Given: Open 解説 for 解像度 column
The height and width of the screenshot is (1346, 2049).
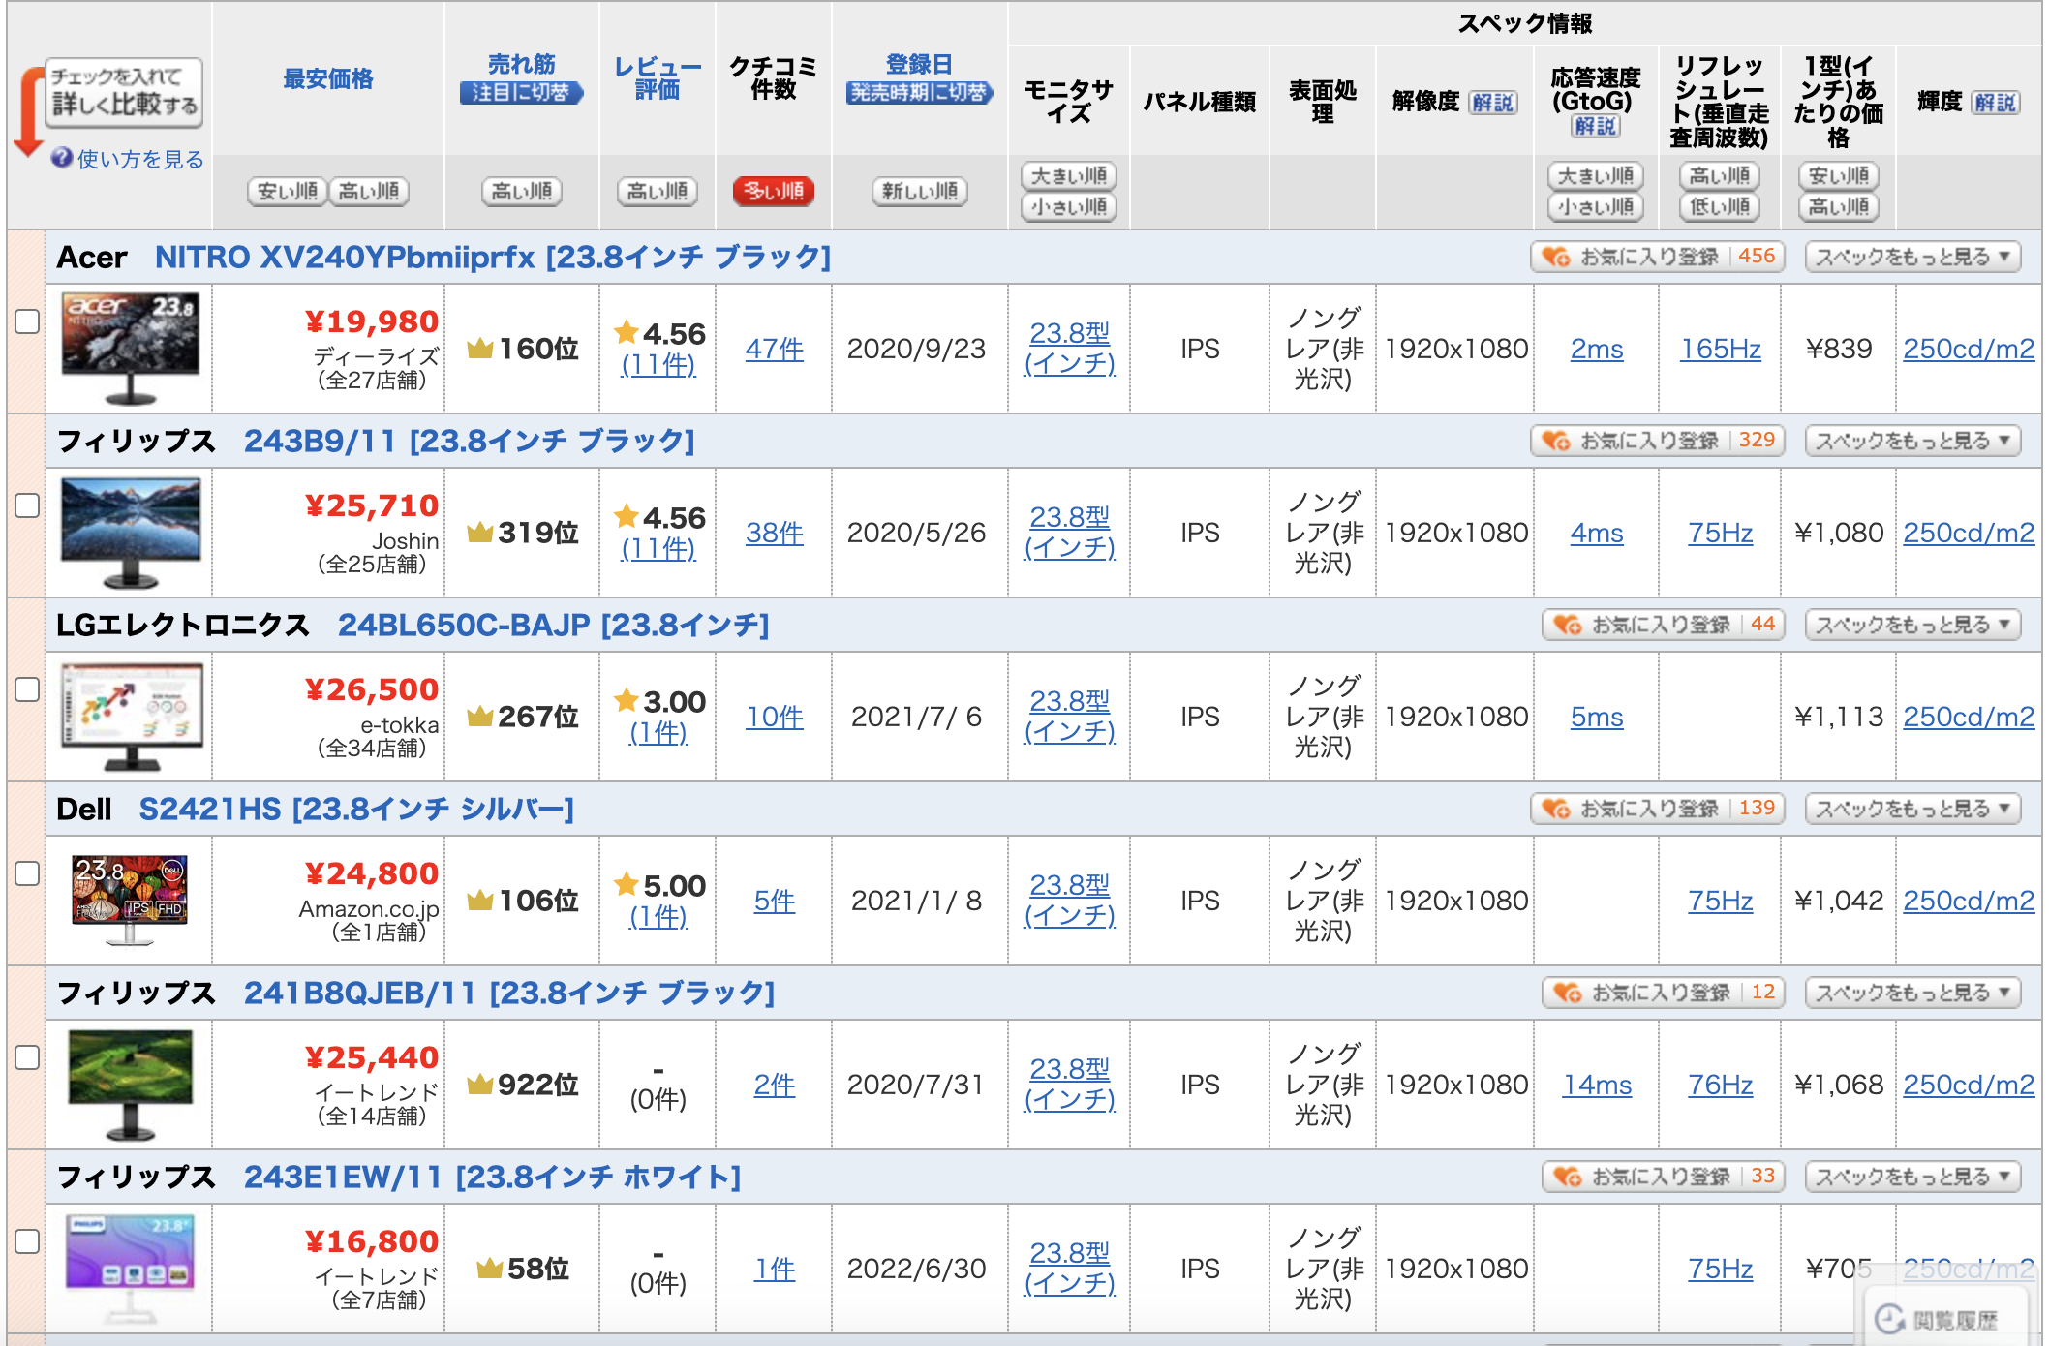Looking at the screenshot, I should coord(1492,103).
